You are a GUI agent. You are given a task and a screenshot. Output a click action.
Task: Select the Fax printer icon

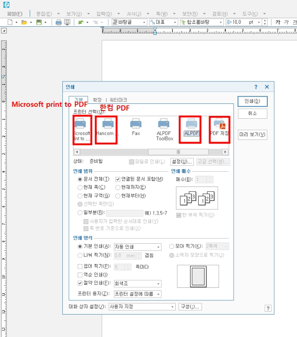(136, 127)
